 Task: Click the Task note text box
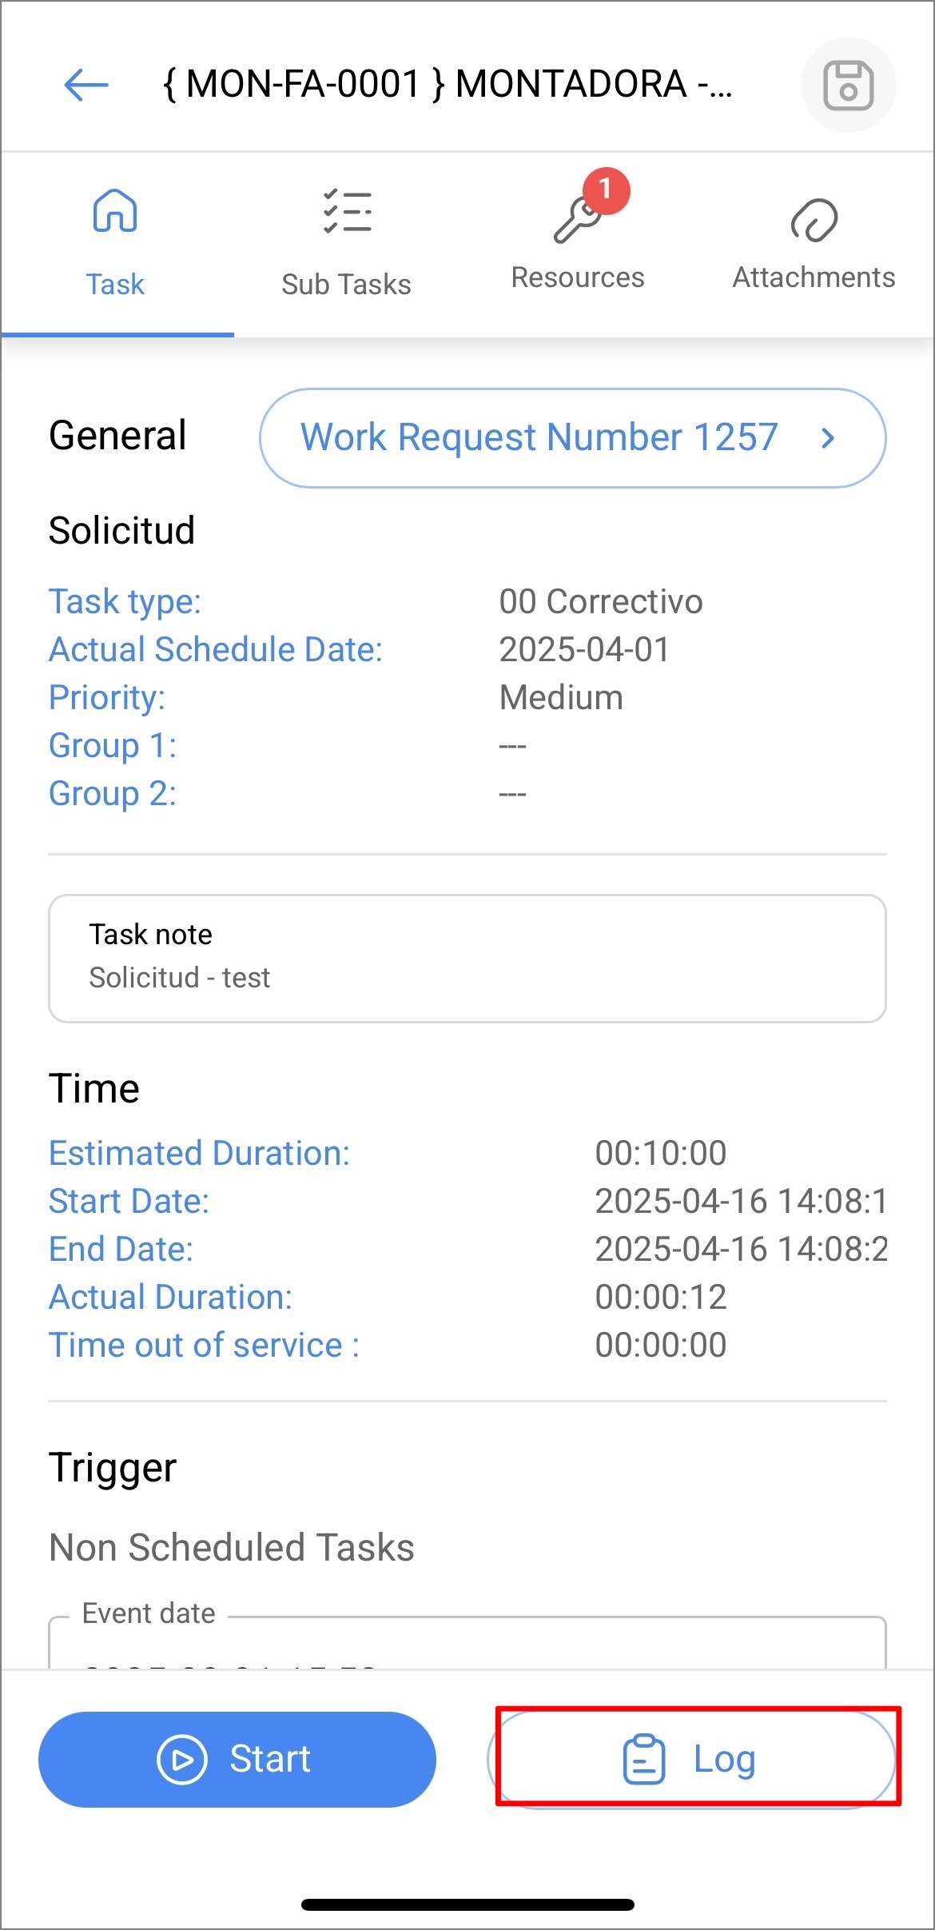[x=467, y=958]
